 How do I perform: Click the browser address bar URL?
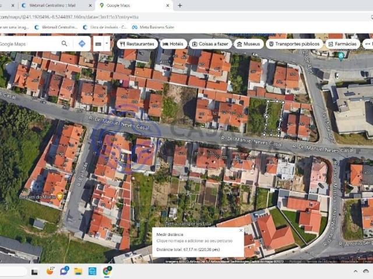coord(69,17)
